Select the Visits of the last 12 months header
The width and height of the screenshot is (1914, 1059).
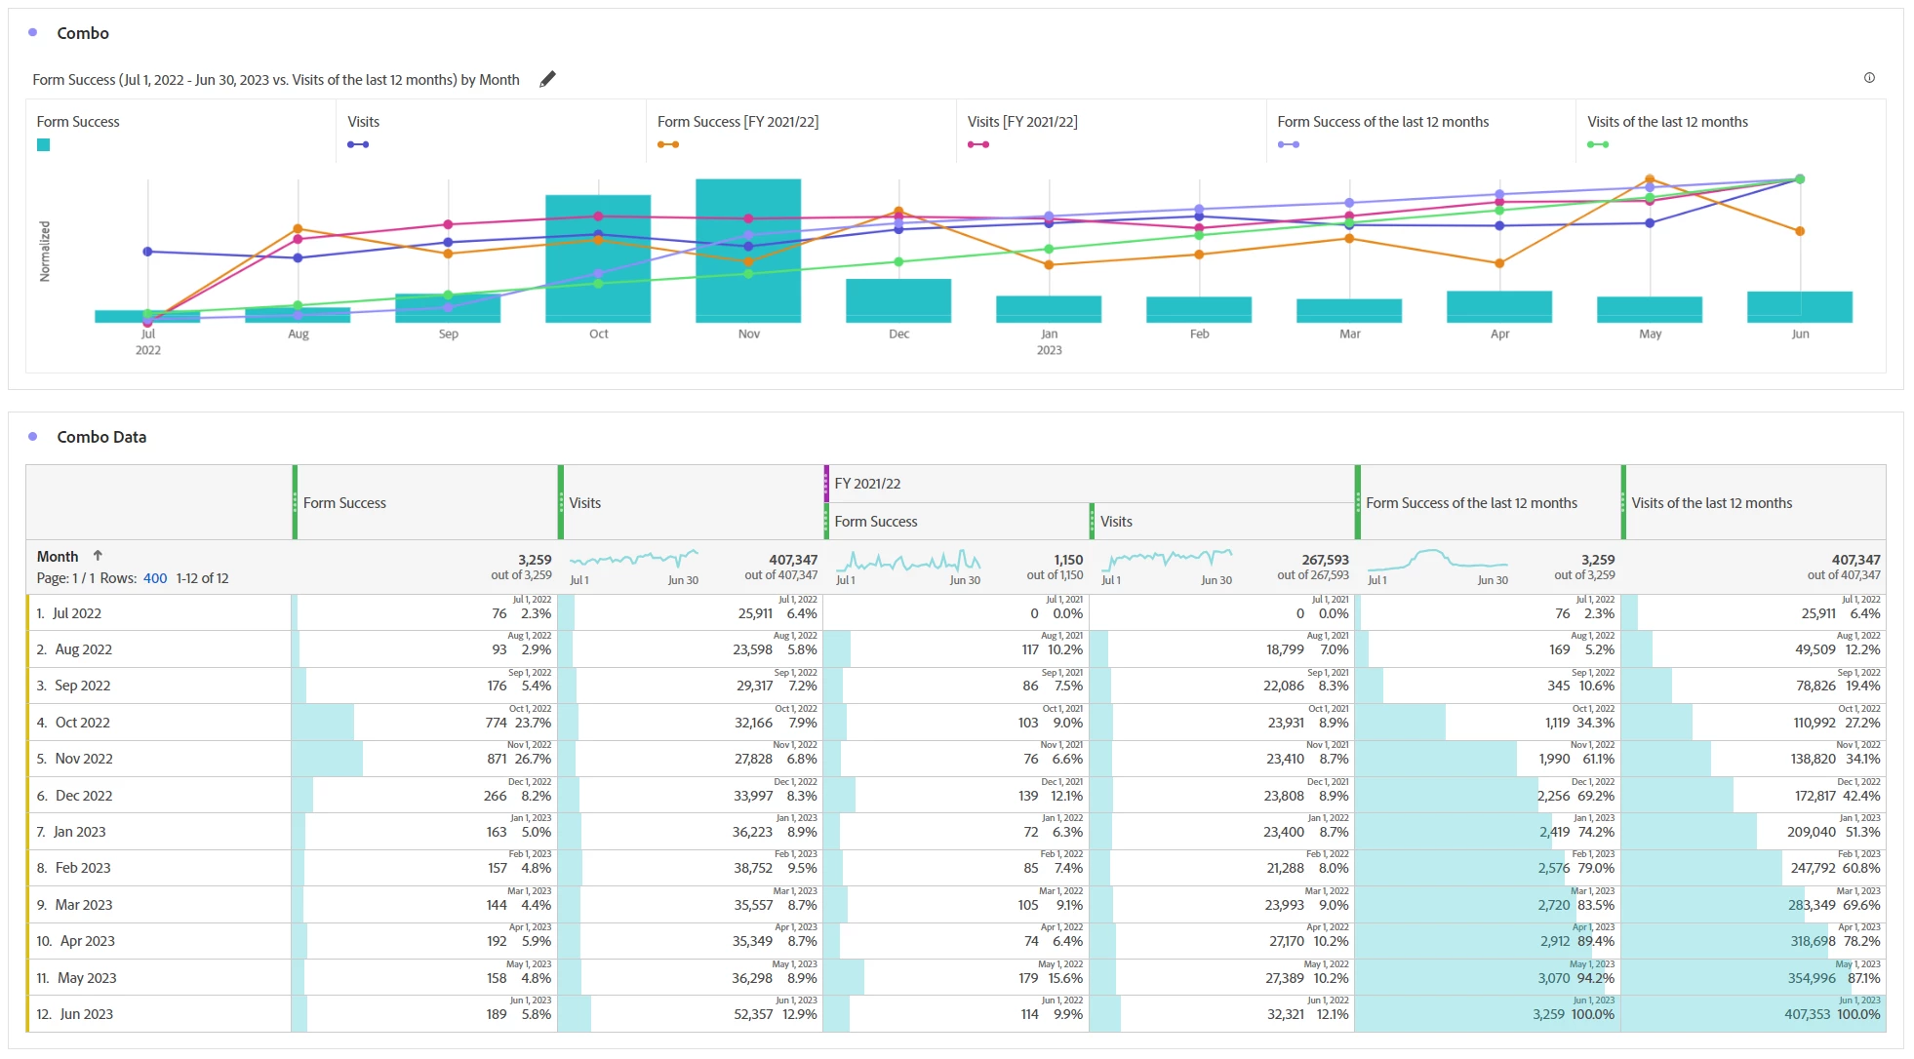click(1711, 503)
